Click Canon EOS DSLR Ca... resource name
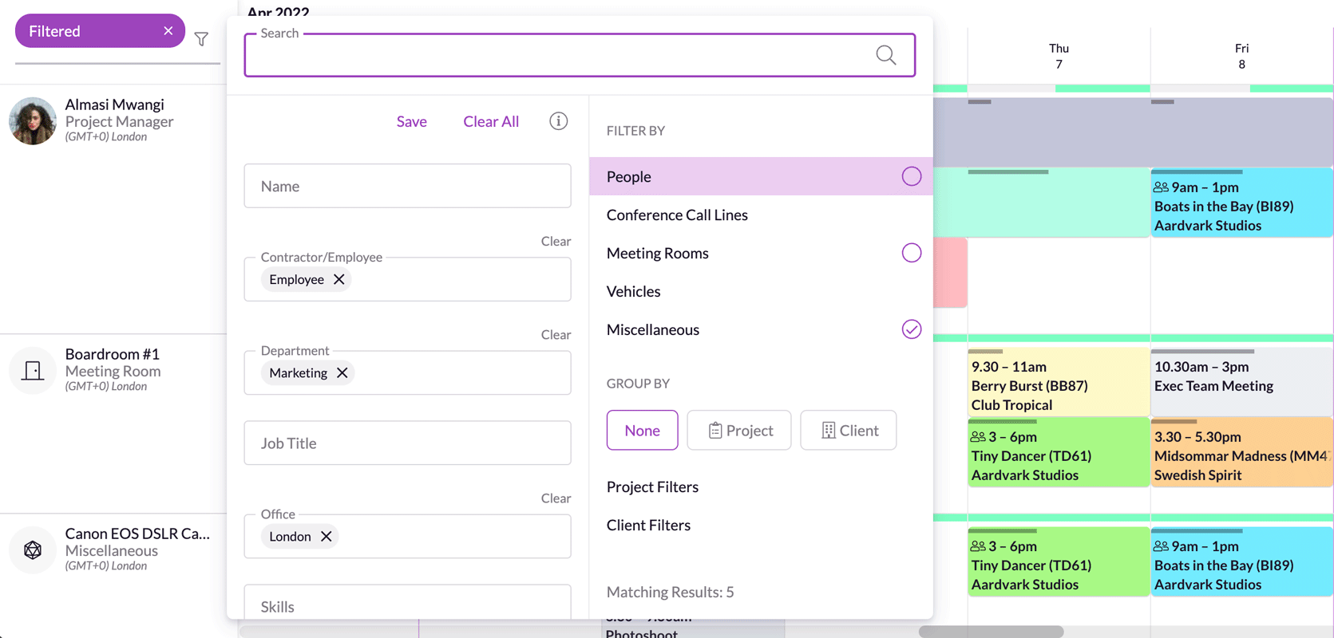The width and height of the screenshot is (1334, 638). click(x=137, y=534)
